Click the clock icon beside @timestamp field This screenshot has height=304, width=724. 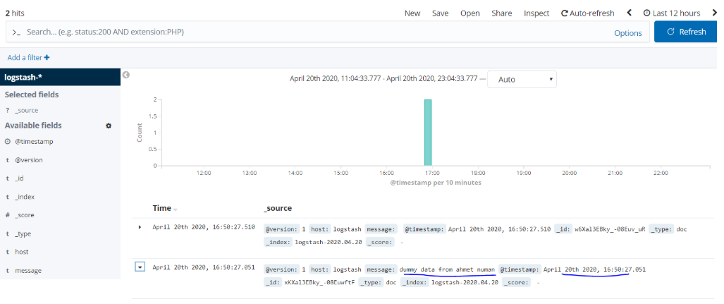[7, 142]
